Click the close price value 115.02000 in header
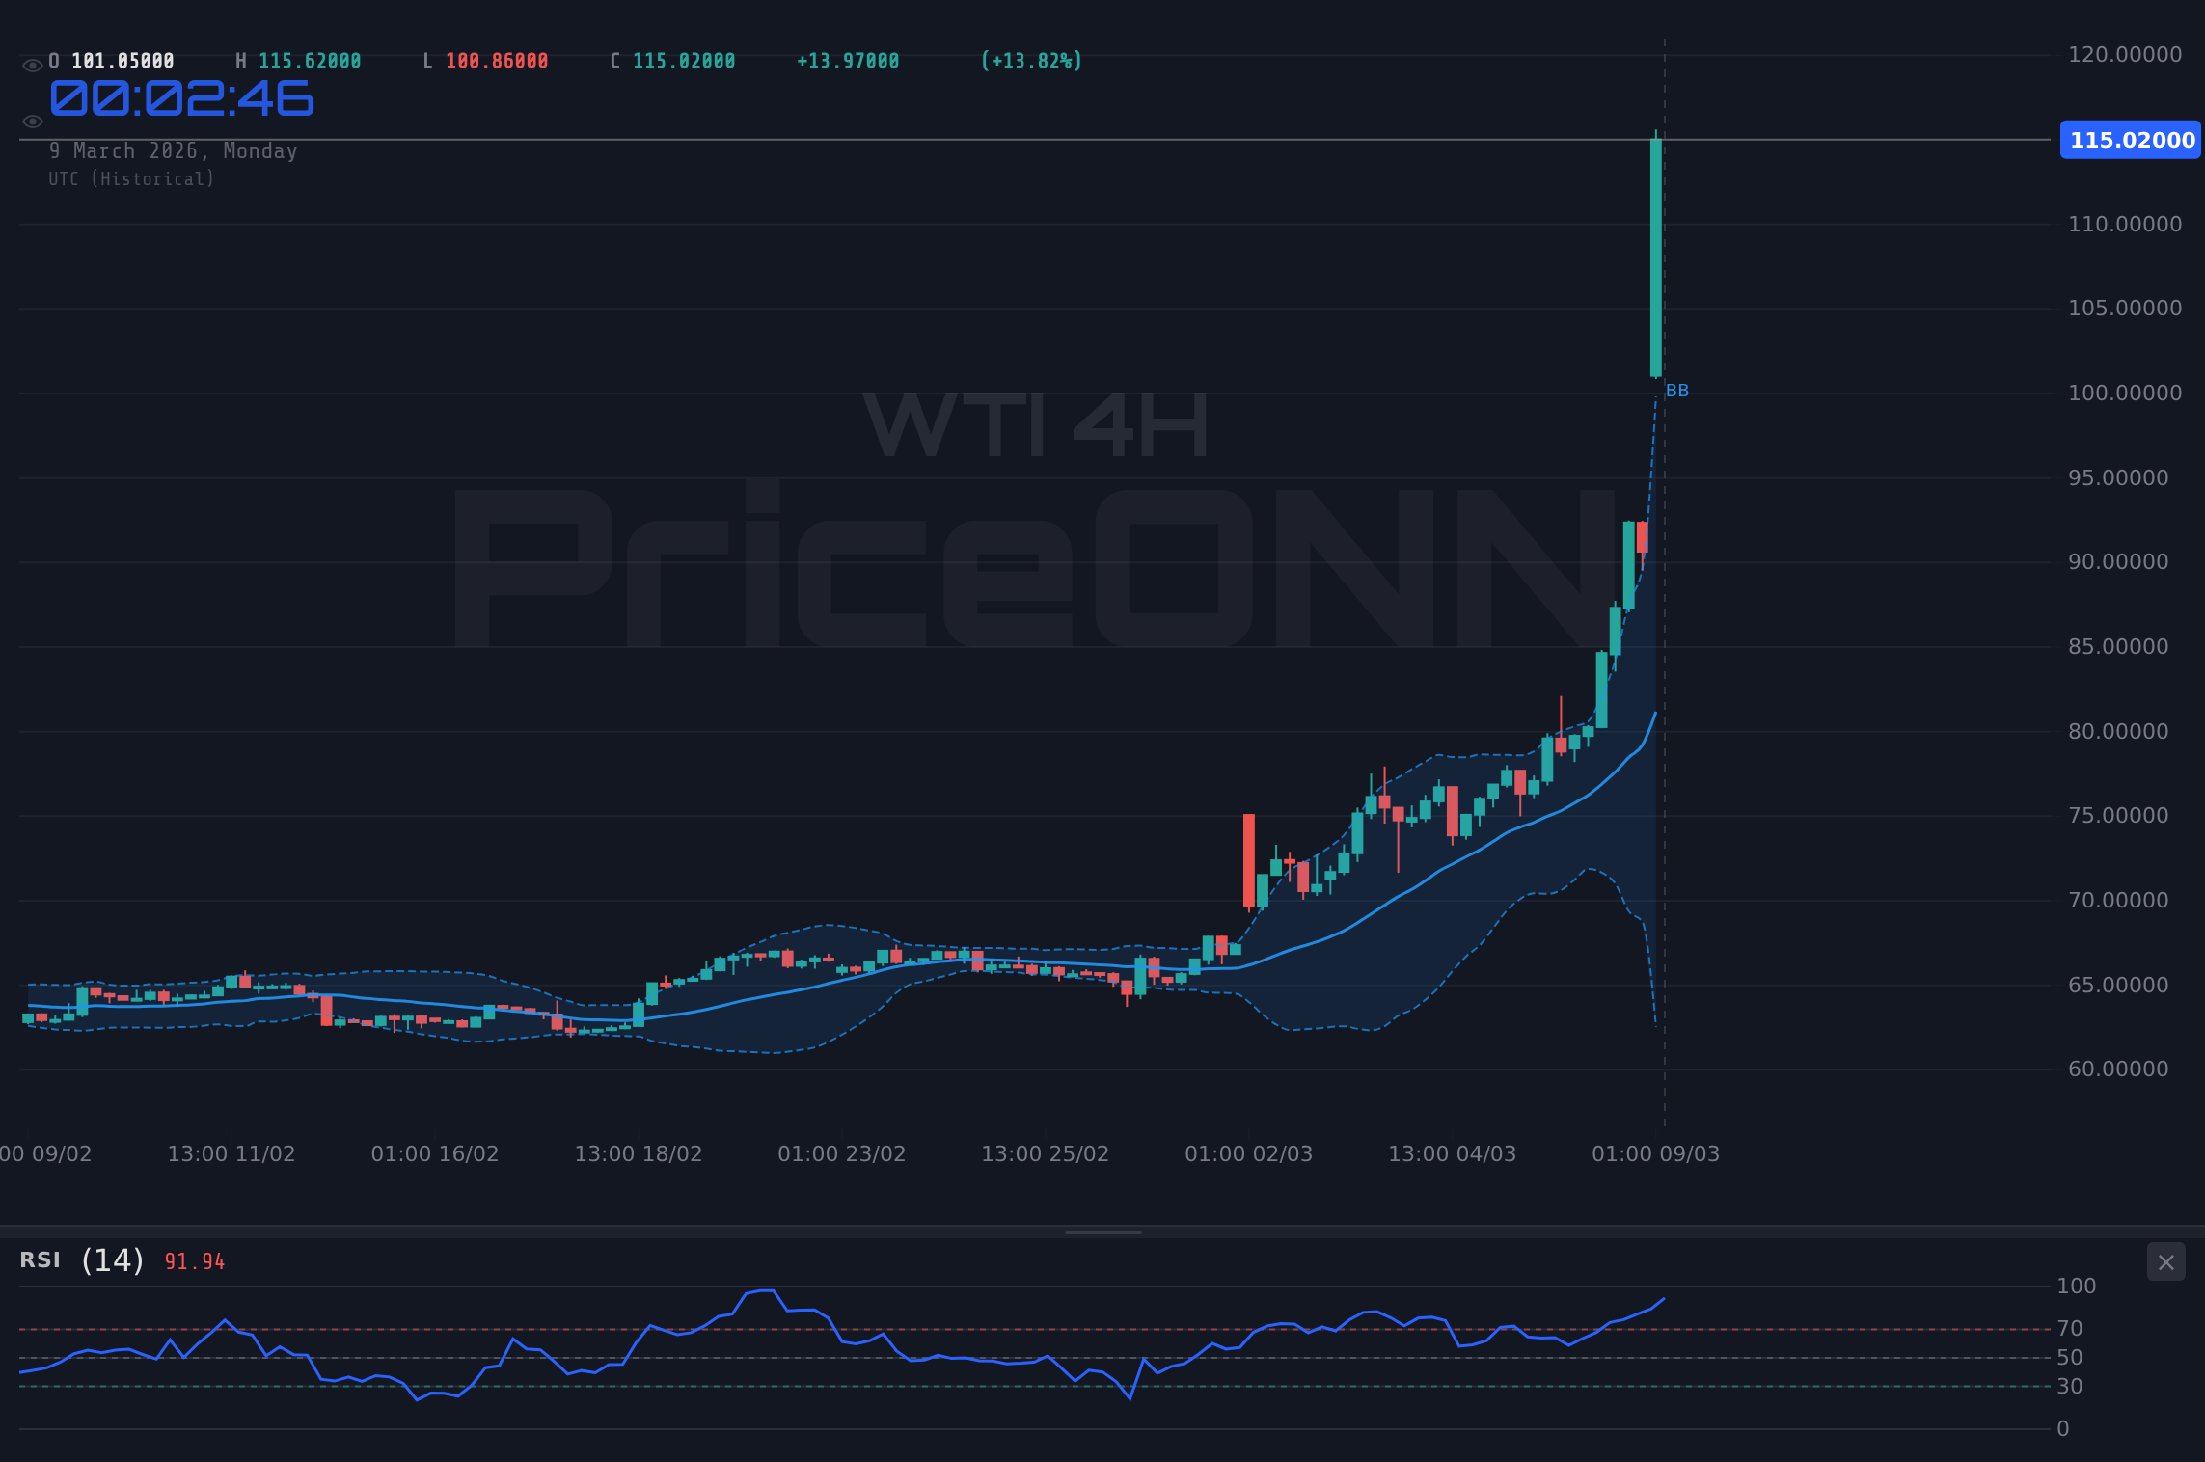The width and height of the screenshot is (2205, 1462). pyautogui.click(x=684, y=61)
